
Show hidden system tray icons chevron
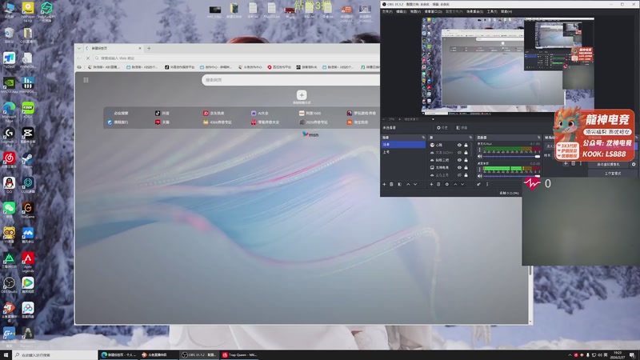(x=570, y=355)
